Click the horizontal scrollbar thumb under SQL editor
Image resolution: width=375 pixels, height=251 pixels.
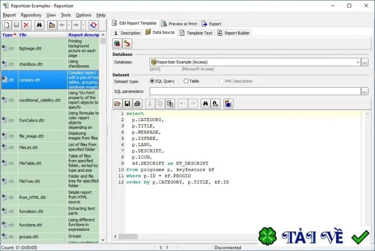coord(128,236)
